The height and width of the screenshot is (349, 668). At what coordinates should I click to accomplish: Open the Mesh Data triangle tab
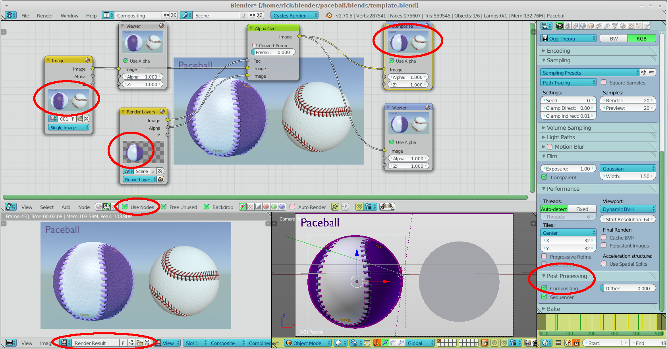[x=615, y=26]
